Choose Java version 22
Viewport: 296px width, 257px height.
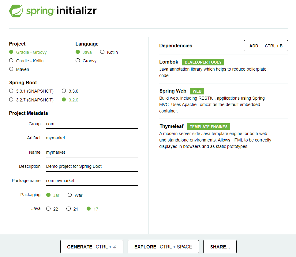52,209
